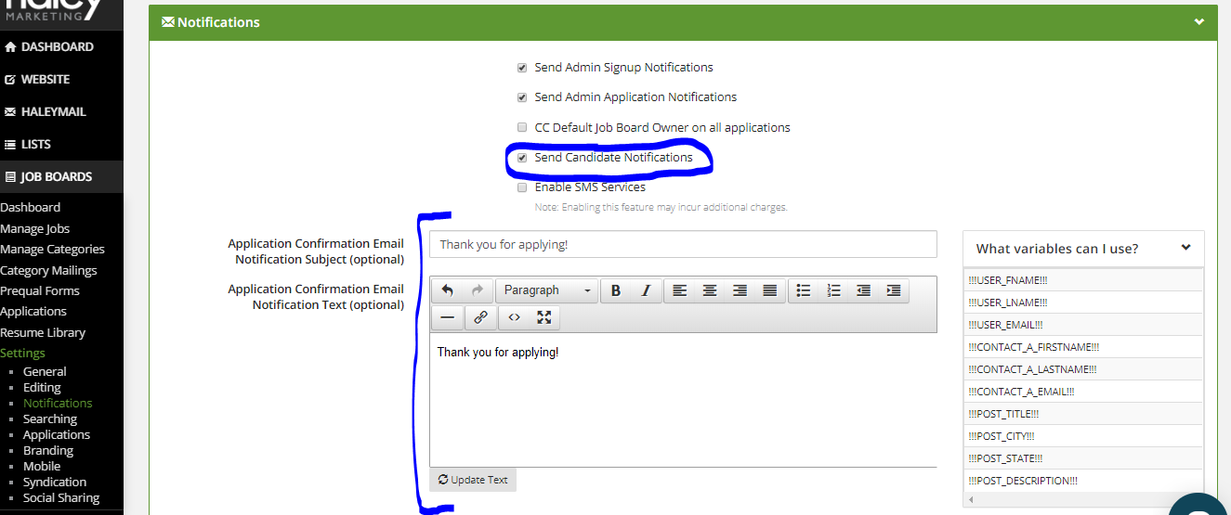This screenshot has height=515, width=1231.
Task: Click the email subject input field
Action: 683,244
